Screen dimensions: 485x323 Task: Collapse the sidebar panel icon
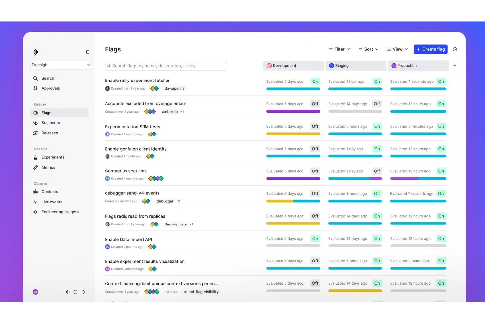(88, 52)
